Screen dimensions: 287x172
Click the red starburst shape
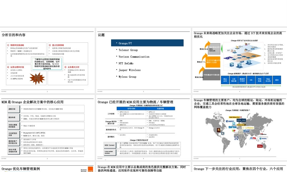point(37,79)
